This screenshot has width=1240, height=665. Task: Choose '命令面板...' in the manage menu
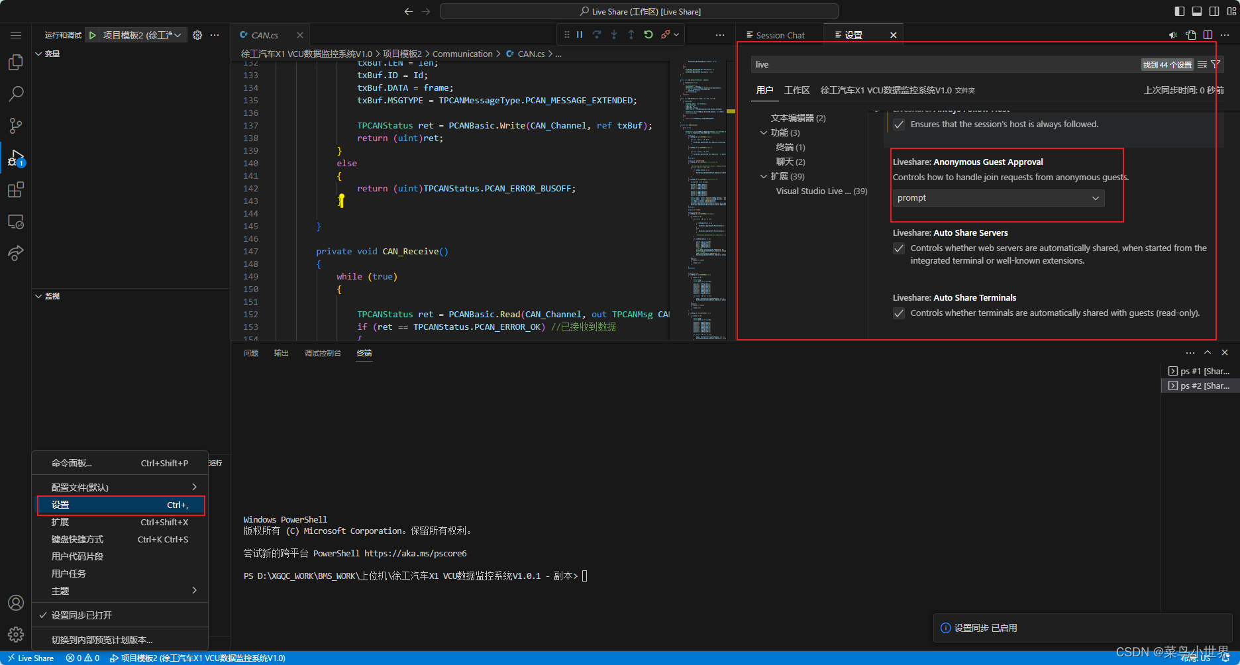(x=120, y=463)
